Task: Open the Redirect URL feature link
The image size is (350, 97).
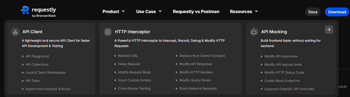Action: click(x=128, y=56)
